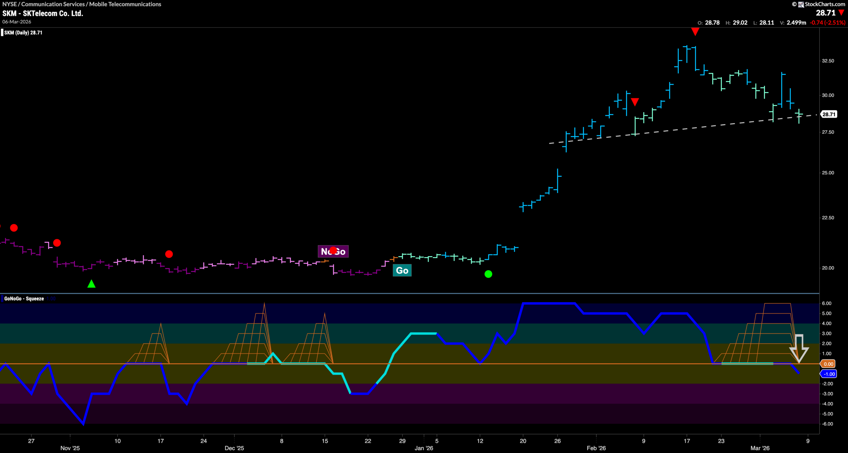This screenshot has width=848, height=453.
Task: Click the Feb '26 month label on the date axis
Action: 596,448
